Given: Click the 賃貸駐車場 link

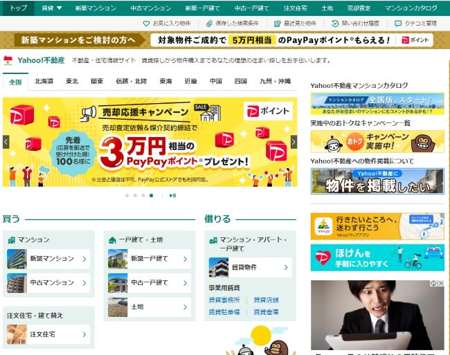Looking at the screenshot, I should (x=224, y=312).
